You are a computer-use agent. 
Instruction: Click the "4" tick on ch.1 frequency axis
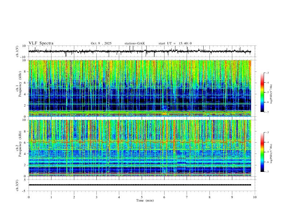[25, 94]
